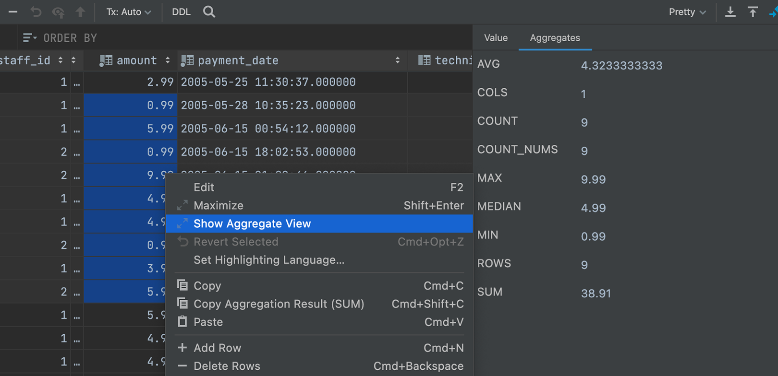778x376 pixels.
Task: Select Show Aggregate View menu item
Action: 252,224
